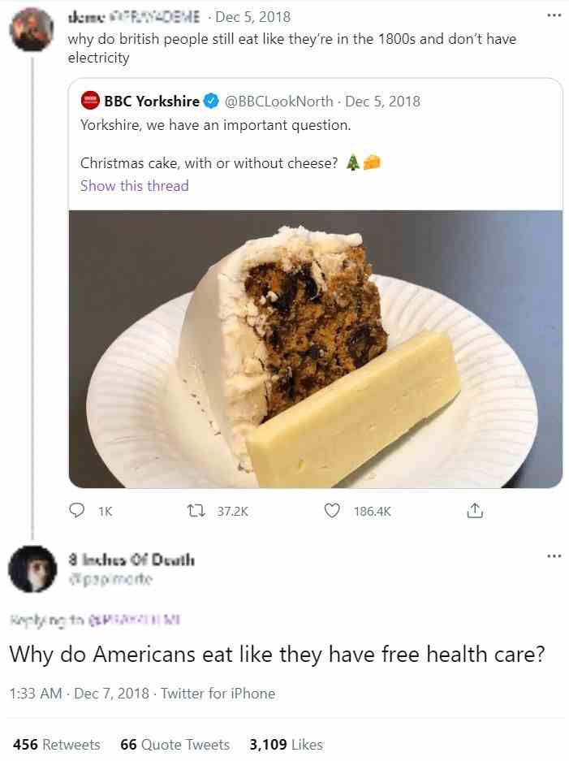The width and height of the screenshot is (569, 761).
Task: Click Show this thread link
Action: pyautogui.click(x=135, y=186)
